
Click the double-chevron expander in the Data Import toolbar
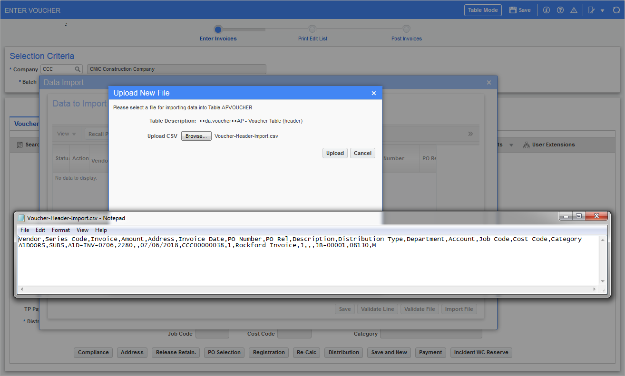pyautogui.click(x=470, y=134)
